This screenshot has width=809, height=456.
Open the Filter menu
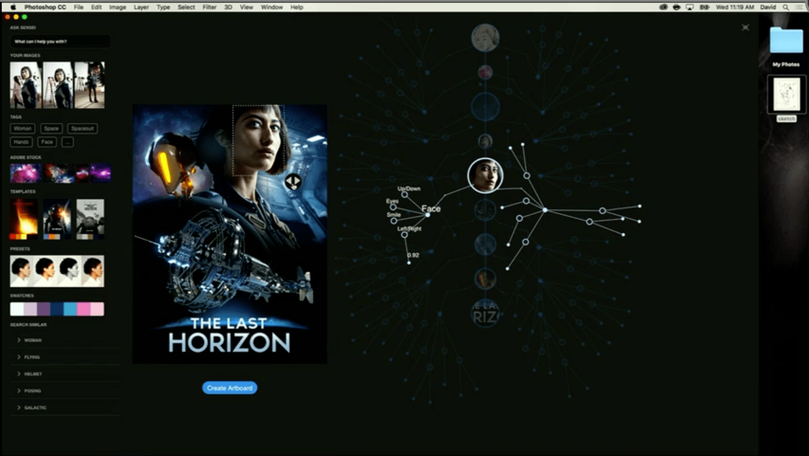(209, 7)
